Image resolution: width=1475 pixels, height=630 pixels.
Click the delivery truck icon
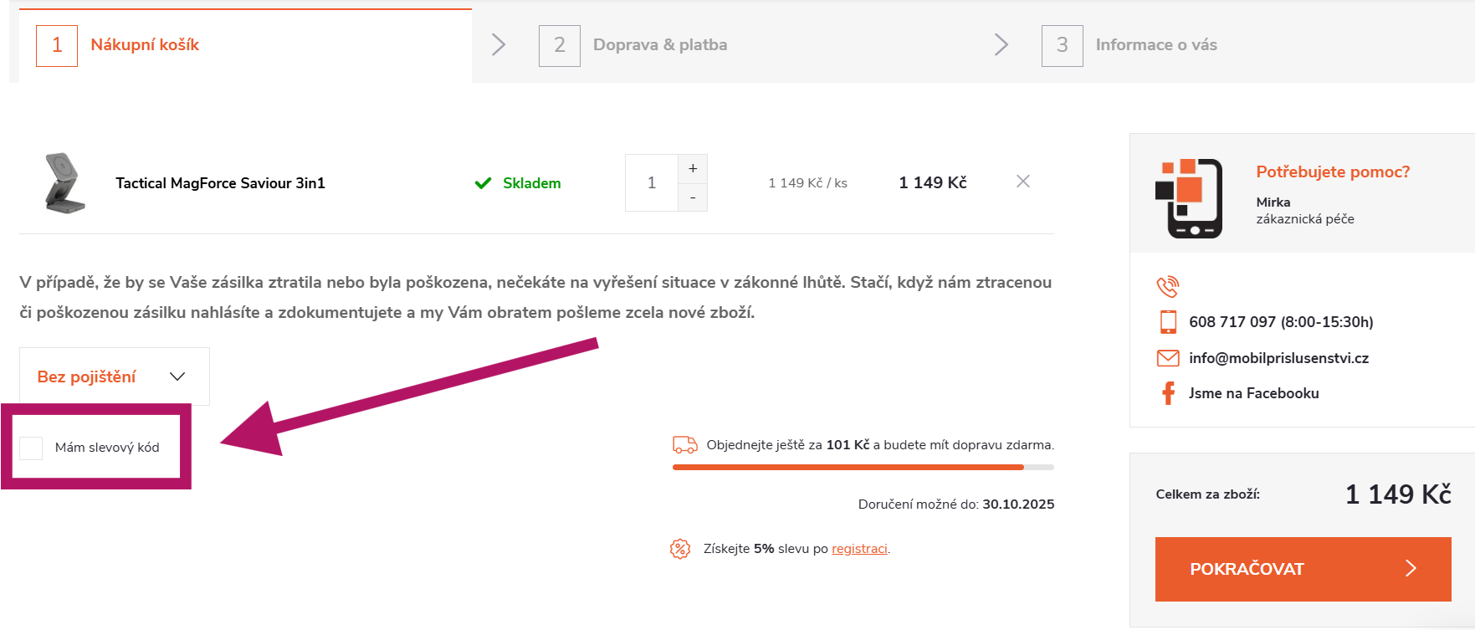click(x=684, y=444)
